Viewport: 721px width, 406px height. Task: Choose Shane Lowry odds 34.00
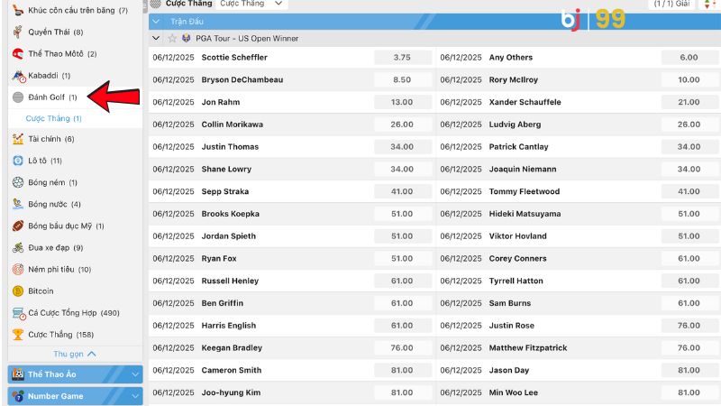click(402, 169)
